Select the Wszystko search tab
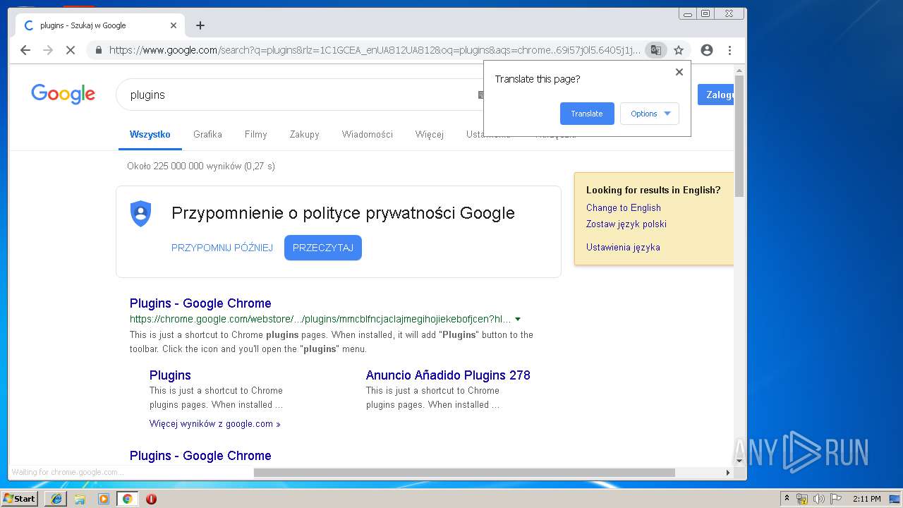Viewport: 903px width, 508px height. click(x=150, y=134)
